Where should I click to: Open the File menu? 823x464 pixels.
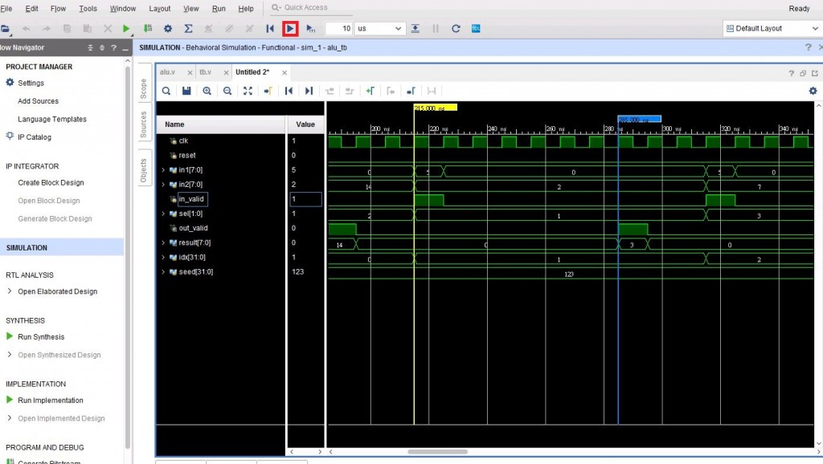coord(6,8)
